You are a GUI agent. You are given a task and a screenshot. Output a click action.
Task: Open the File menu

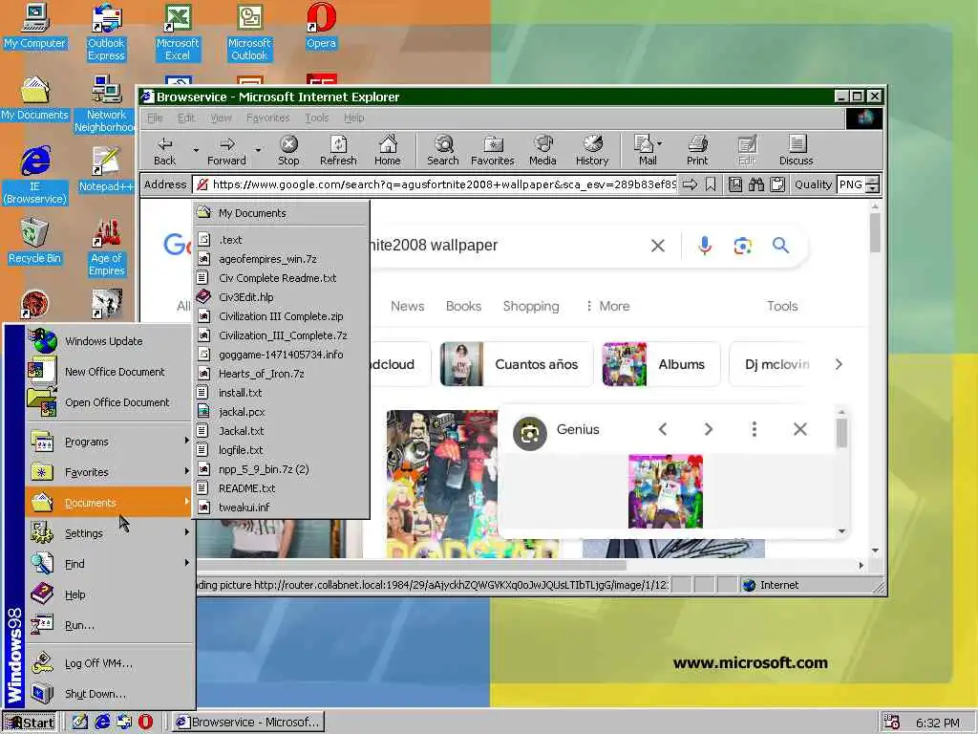155,118
